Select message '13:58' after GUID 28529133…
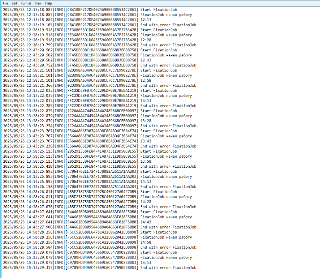The height and width of the screenshot is (278, 320). point(146,161)
